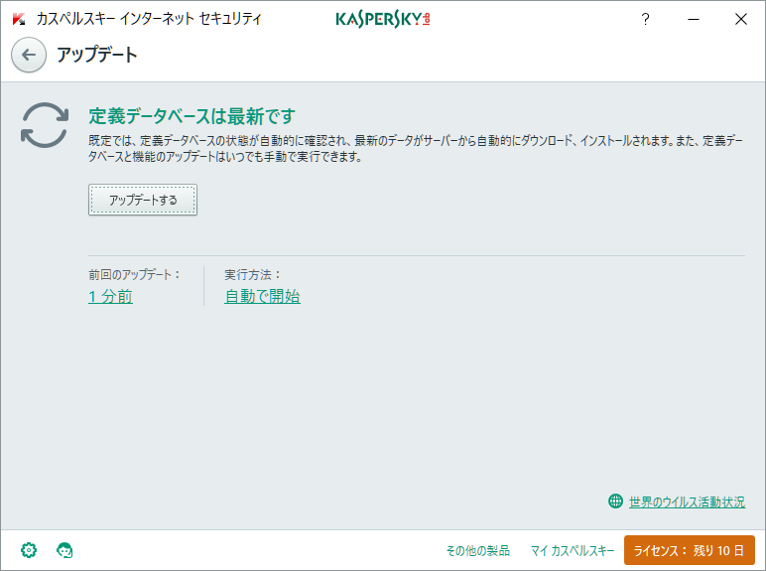Minimize the Kaspersky window

tap(694, 19)
